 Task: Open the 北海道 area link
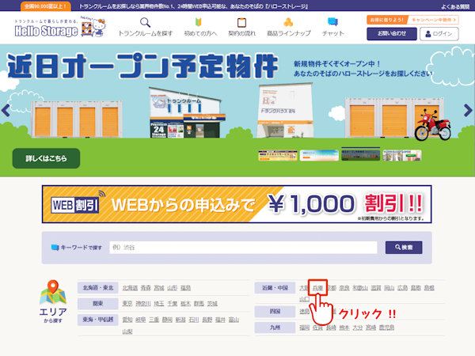pos(130,288)
